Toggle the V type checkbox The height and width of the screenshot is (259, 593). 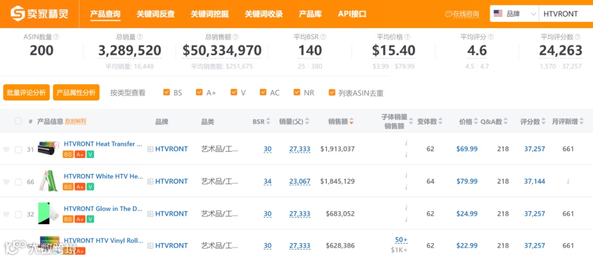[234, 92]
